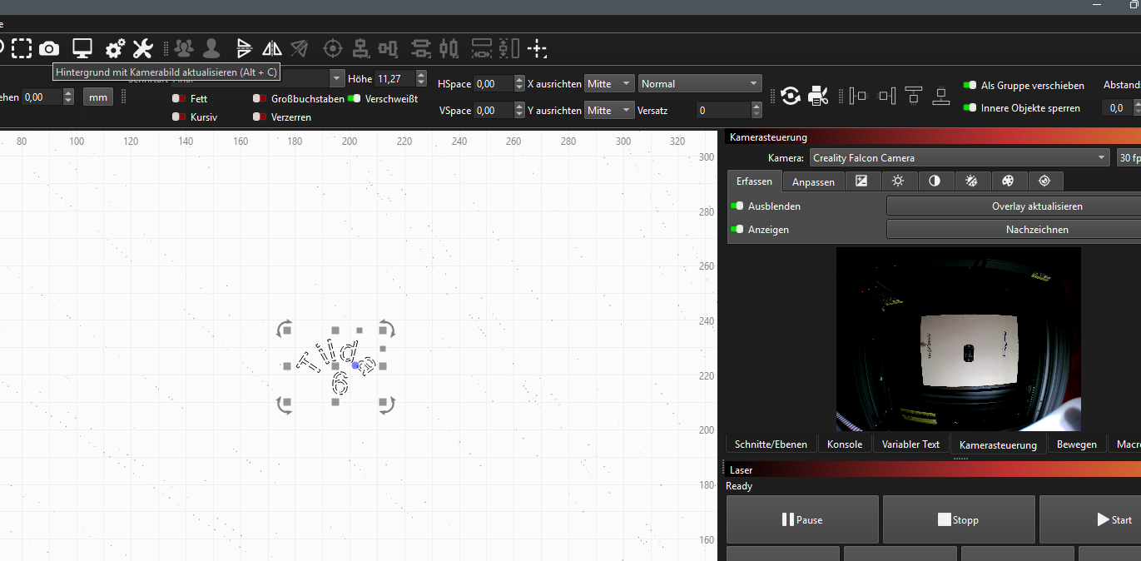
Task: Open settings via wrench and screwdriver icon
Action: (143, 48)
